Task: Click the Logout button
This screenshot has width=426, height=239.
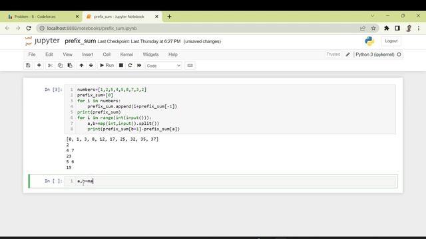Action: (391, 41)
